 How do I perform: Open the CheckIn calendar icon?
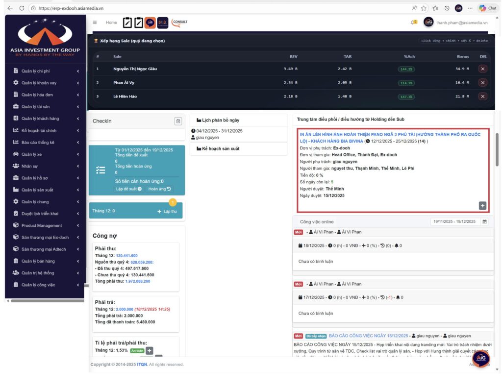[178, 121]
